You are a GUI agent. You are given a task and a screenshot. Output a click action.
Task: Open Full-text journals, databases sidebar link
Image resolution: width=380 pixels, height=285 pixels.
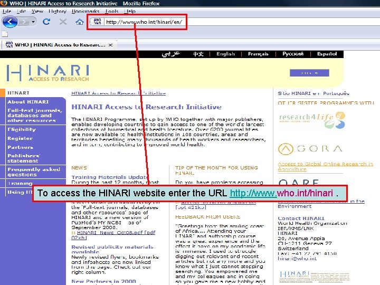[x=35, y=116]
